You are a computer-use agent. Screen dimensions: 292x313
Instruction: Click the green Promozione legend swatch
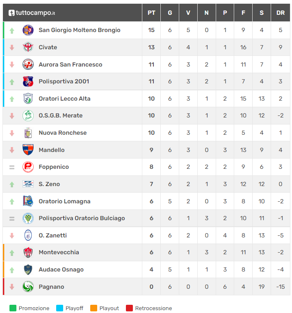coord(13,308)
